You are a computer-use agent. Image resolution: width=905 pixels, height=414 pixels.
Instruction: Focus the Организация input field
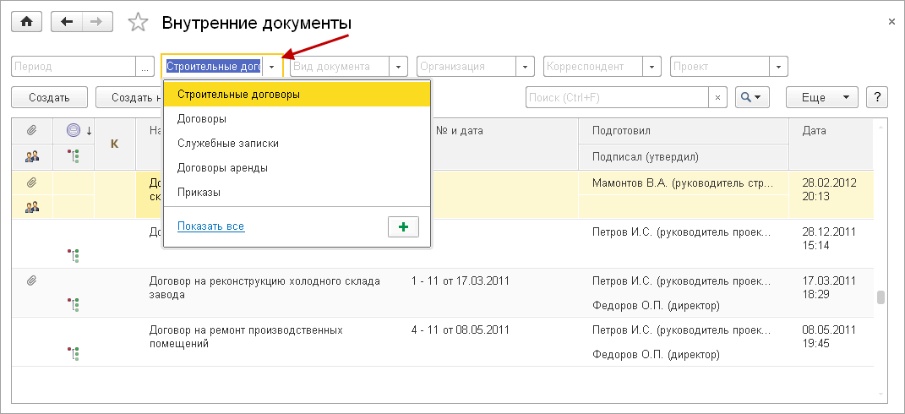point(466,67)
